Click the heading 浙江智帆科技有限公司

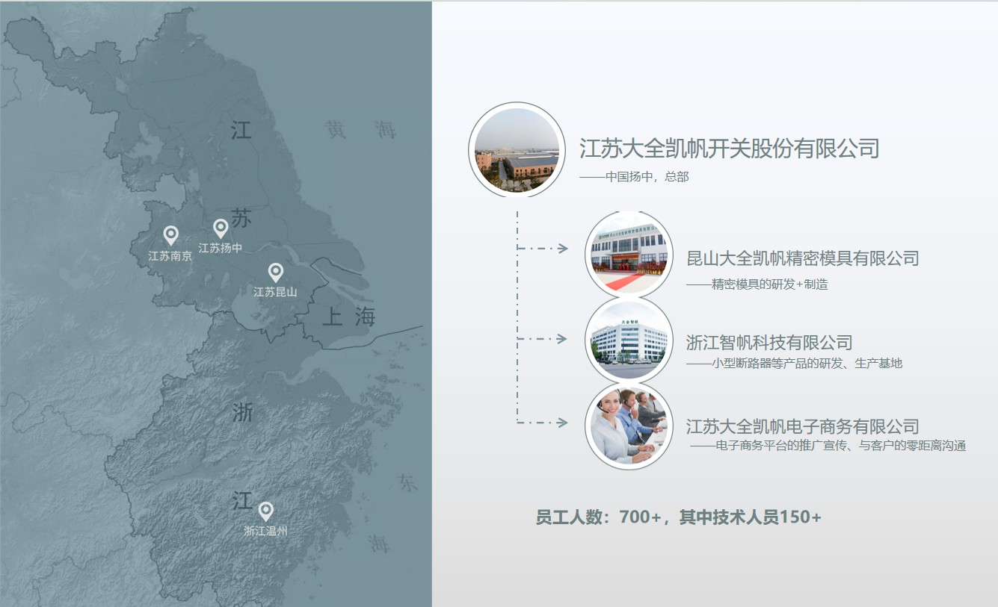coord(769,343)
